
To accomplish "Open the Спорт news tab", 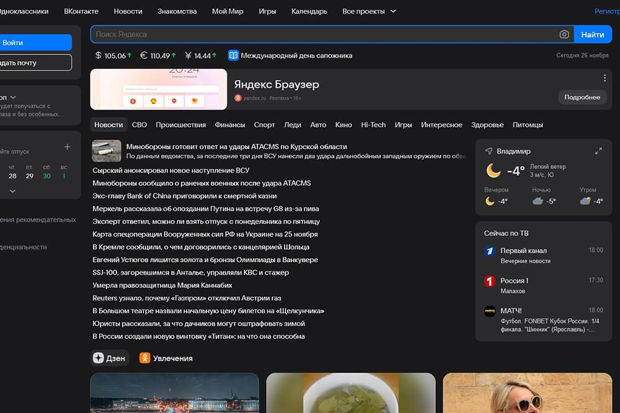I will pyautogui.click(x=264, y=125).
